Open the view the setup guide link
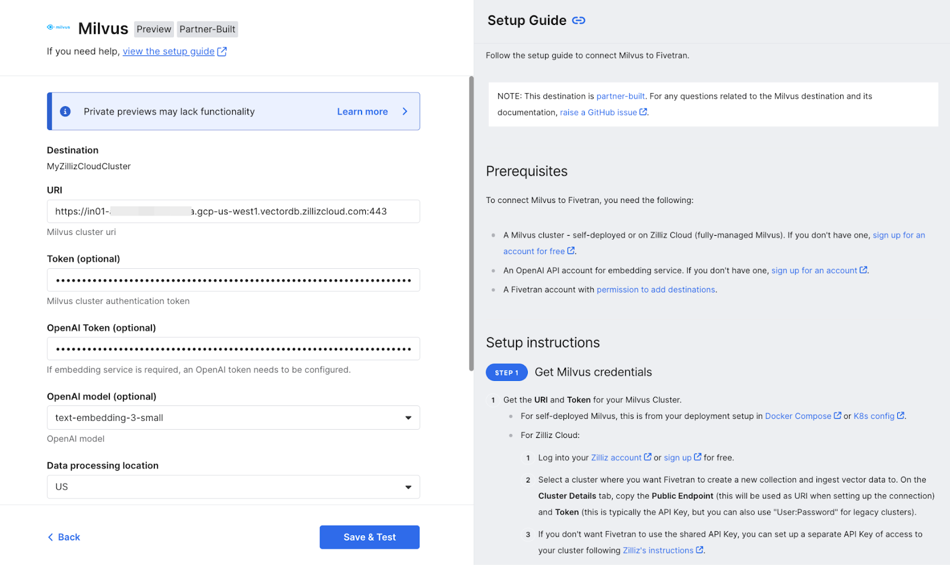The width and height of the screenshot is (950, 565). pos(168,52)
